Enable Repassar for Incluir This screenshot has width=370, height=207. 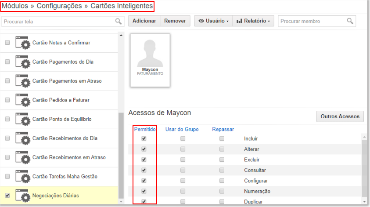(x=222, y=138)
